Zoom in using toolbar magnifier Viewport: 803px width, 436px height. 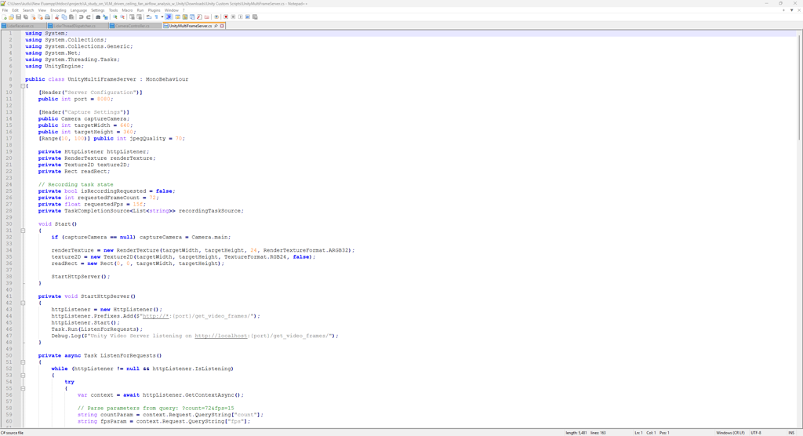pos(115,17)
